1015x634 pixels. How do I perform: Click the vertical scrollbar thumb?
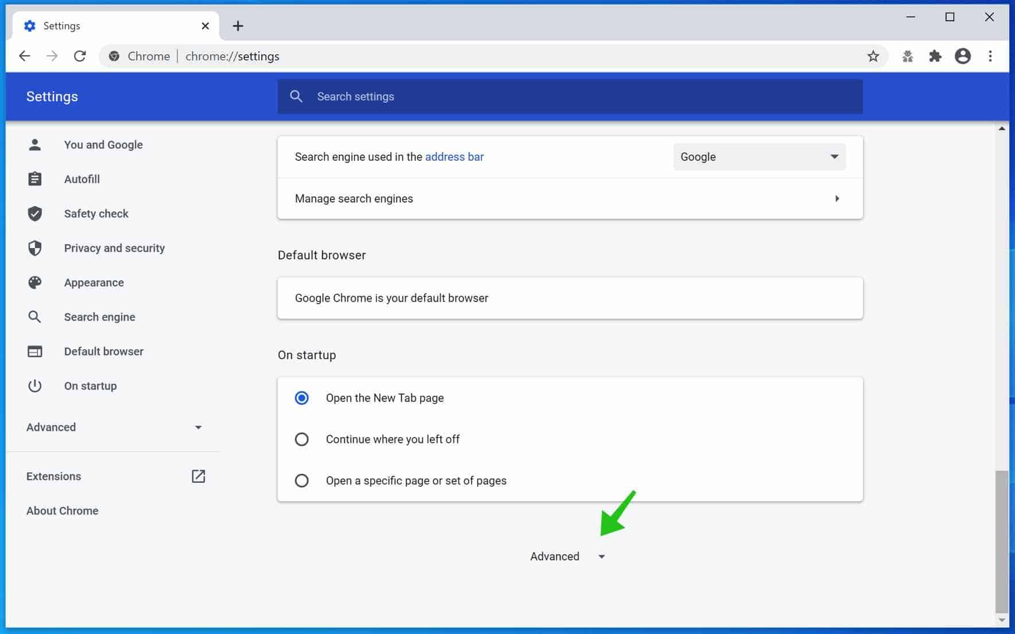[1002, 542]
